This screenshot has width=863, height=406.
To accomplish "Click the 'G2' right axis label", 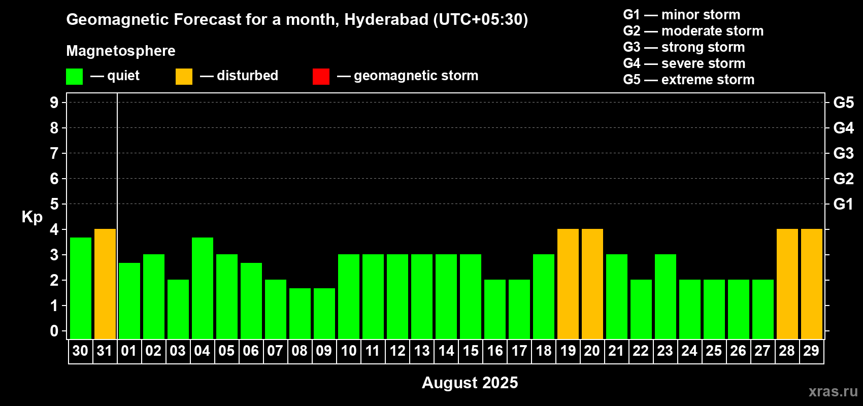I will pos(844,179).
